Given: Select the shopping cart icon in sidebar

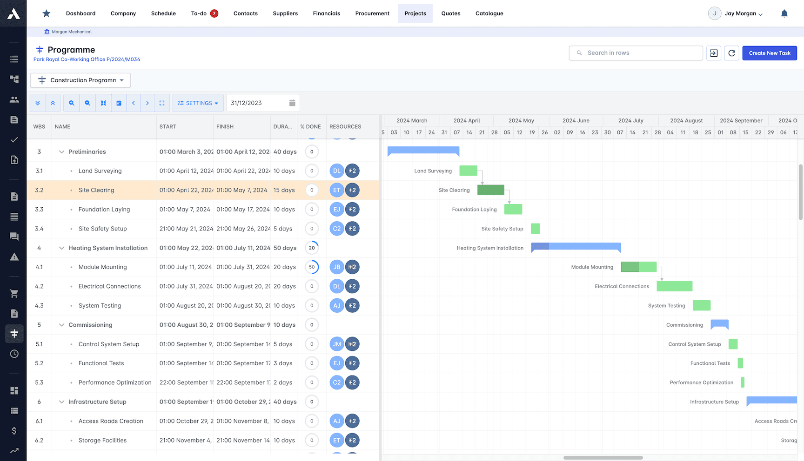Looking at the screenshot, I should tap(14, 293).
